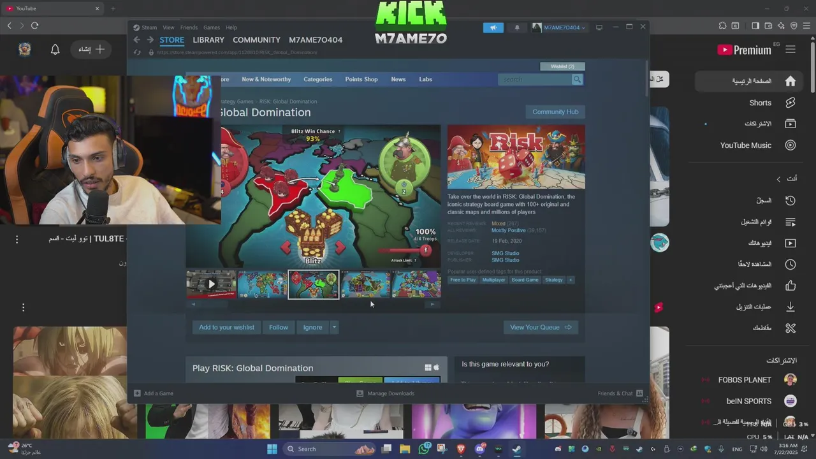Open the YouTube notifications bell
816x459 pixels.
[55, 50]
